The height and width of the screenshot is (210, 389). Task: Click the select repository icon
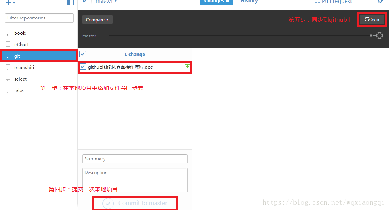click(x=8, y=79)
